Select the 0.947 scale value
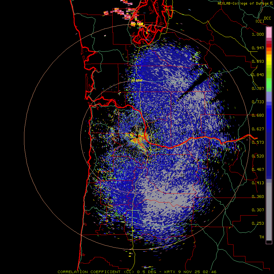 (258, 48)
